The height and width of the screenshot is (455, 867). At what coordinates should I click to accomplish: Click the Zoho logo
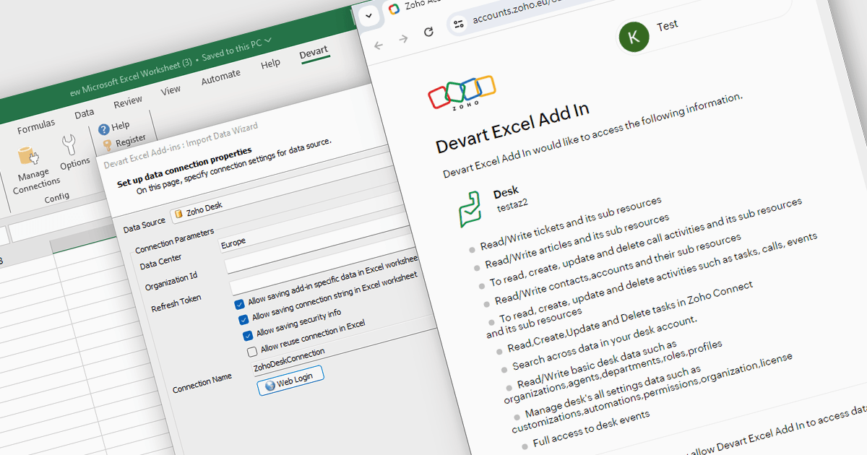tap(462, 92)
